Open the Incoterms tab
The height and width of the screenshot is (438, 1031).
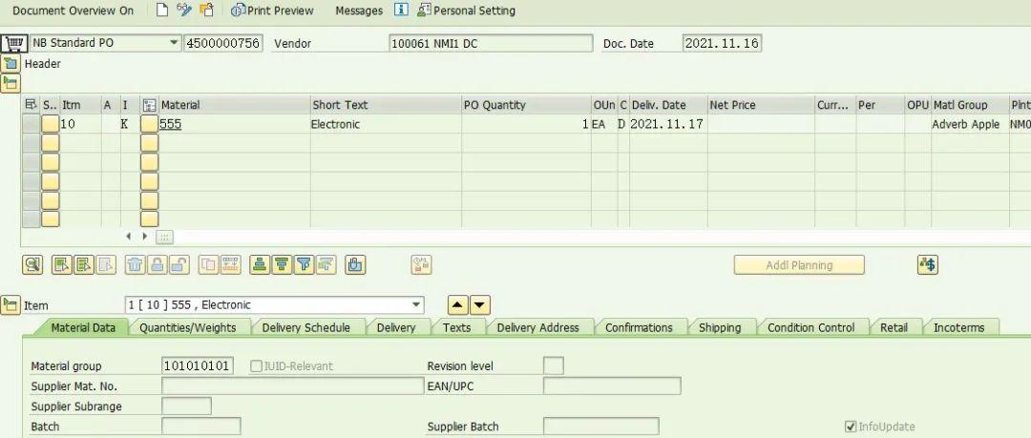click(958, 327)
